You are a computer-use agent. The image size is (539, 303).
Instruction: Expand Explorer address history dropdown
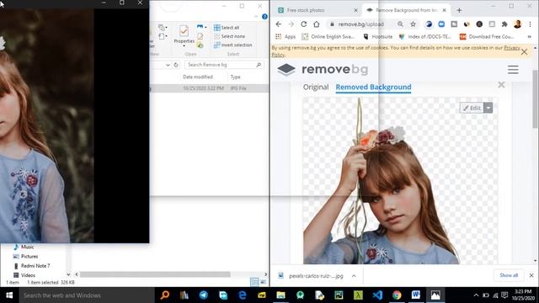pos(168,65)
